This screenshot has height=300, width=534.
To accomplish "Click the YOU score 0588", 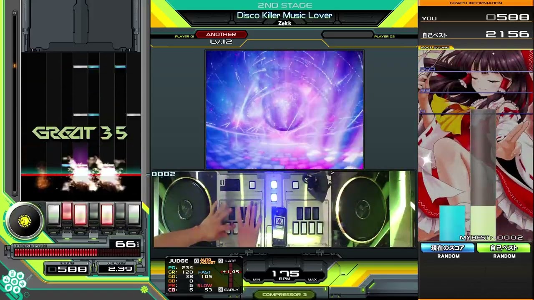I will (507, 17).
